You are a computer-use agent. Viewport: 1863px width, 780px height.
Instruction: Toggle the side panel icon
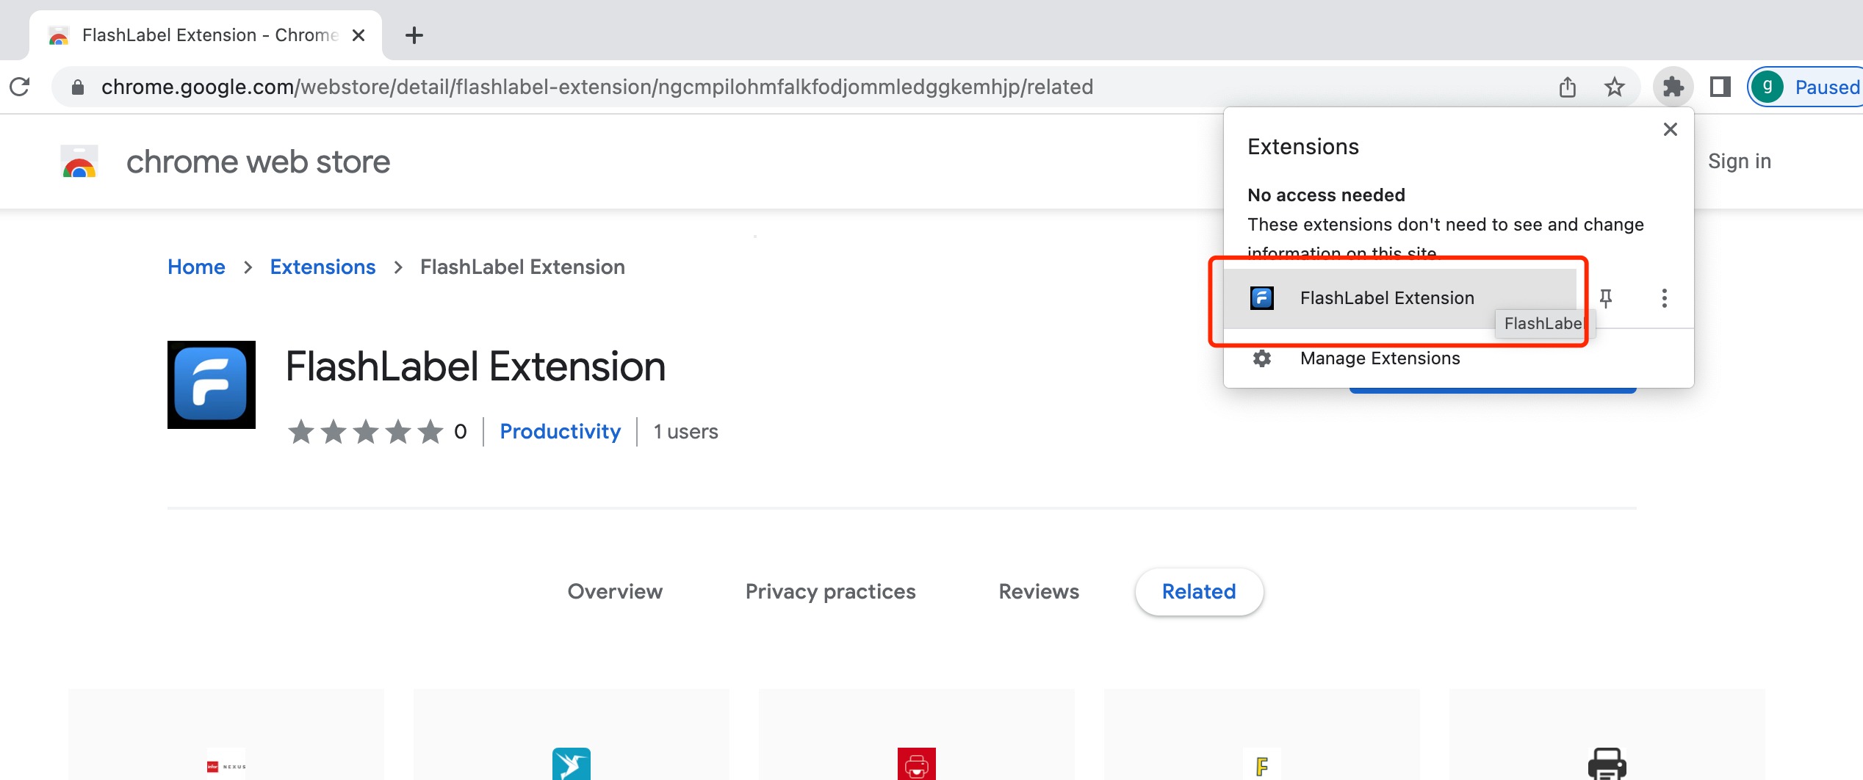(x=1720, y=87)
